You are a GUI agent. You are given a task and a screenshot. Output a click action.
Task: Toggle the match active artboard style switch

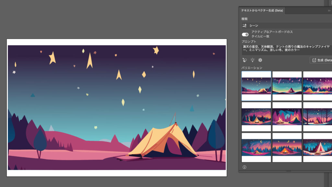pyautogui.click(x=245, y=34)
